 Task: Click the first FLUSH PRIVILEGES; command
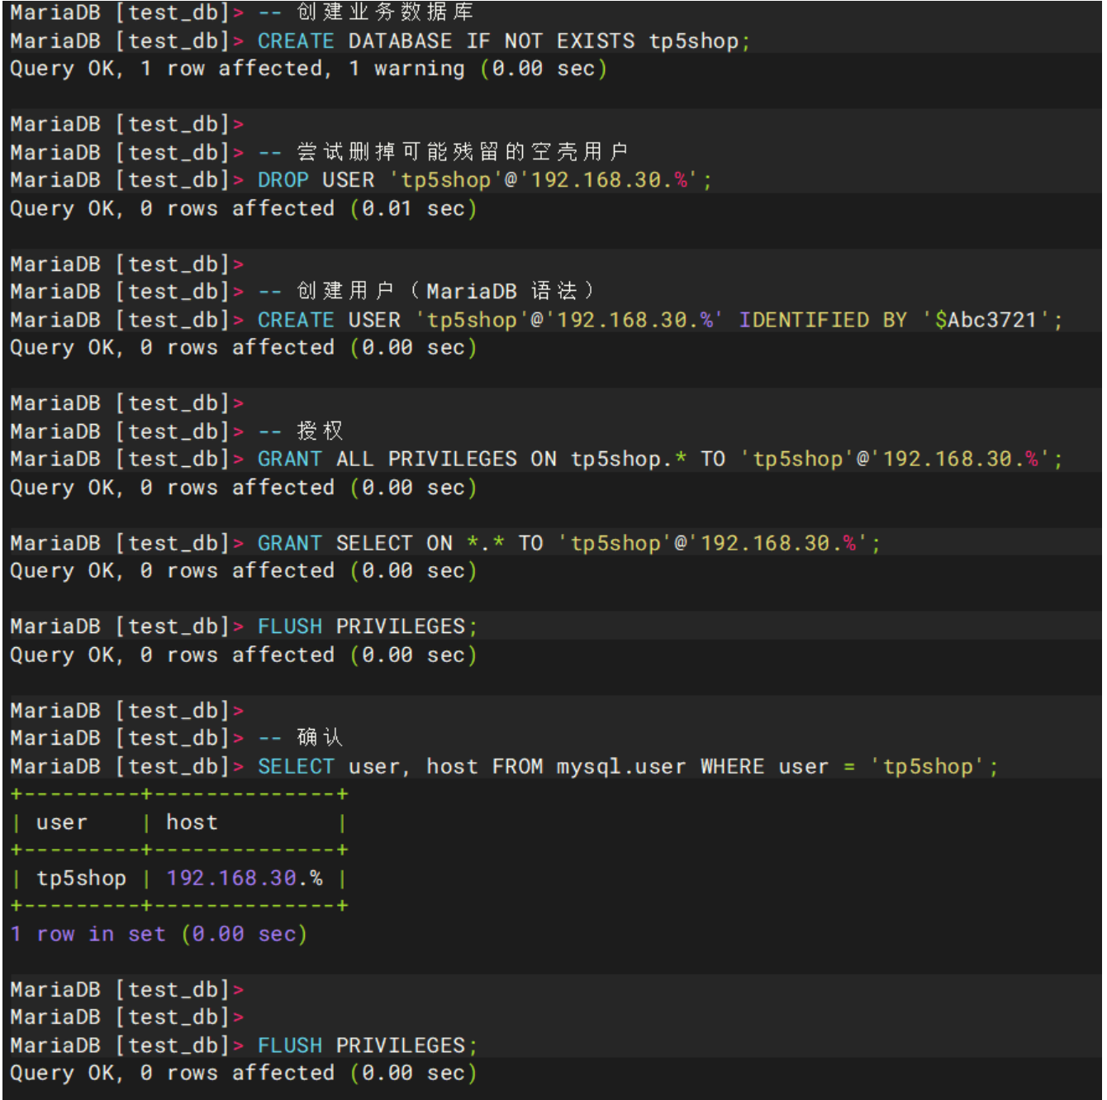(368, 626)
